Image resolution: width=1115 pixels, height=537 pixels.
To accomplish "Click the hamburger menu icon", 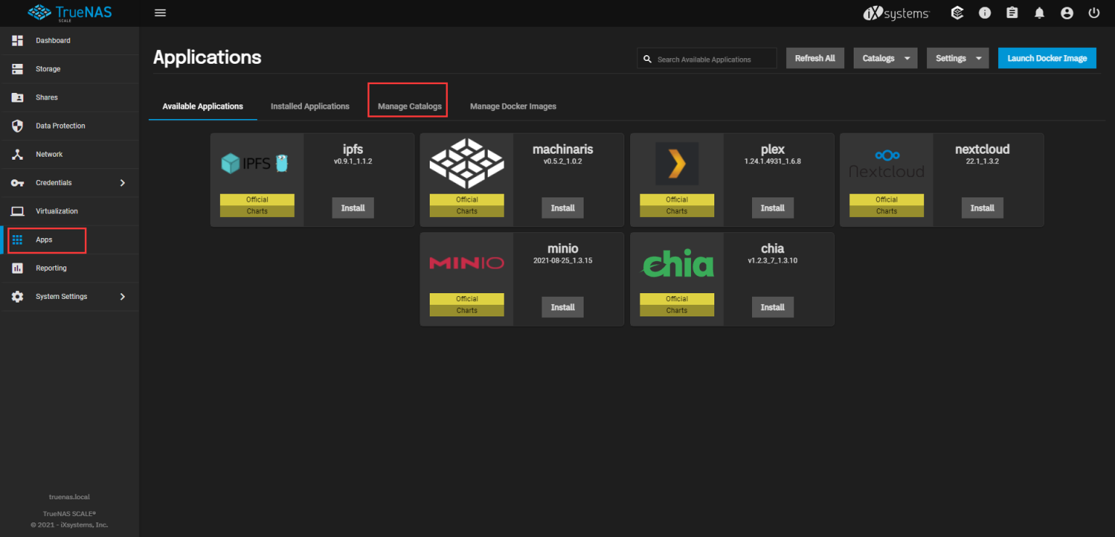I will [x=160, y=13].
